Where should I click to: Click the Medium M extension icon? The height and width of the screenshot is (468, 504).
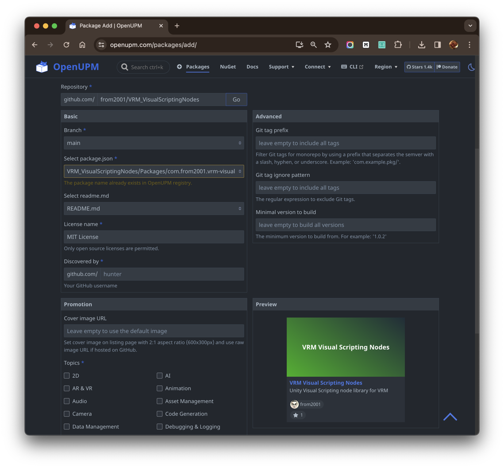(366, 45)
